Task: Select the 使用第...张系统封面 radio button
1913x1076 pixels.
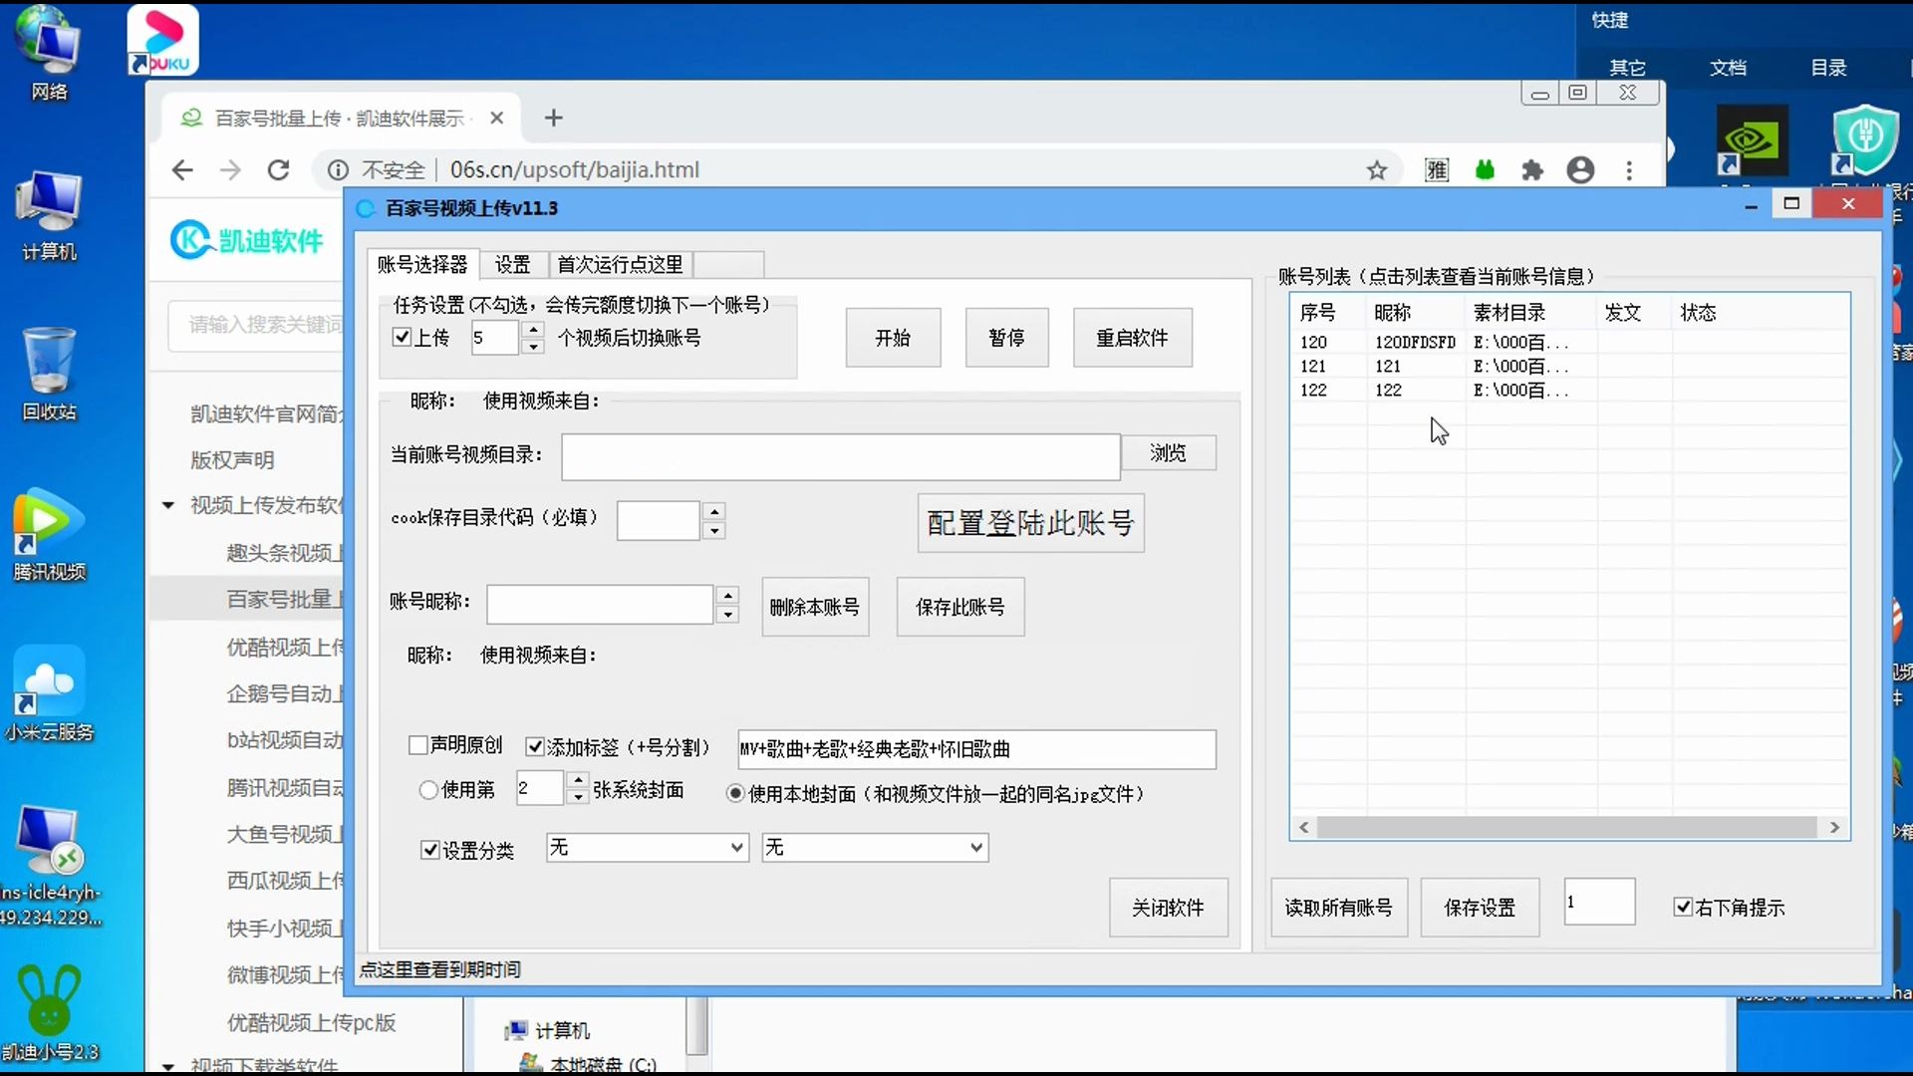Action: (428, 790)
